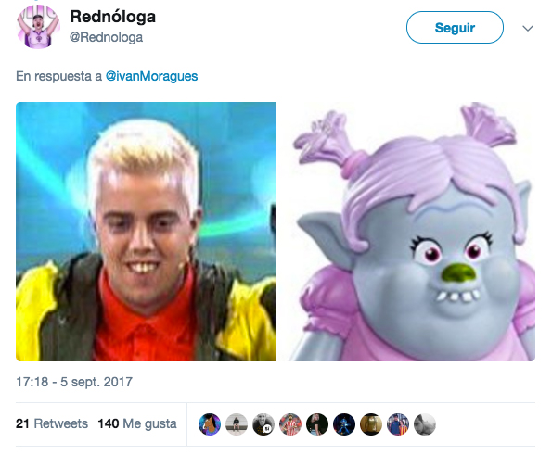Open the second liker avatar with seated figure

[x=237, y=424]
